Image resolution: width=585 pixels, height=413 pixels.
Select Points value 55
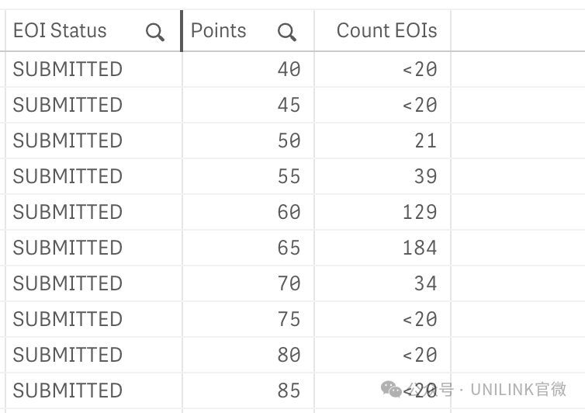pos(289,176)
